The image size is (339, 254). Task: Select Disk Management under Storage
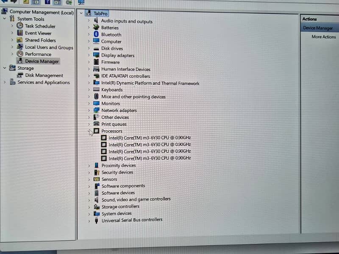tap(44, 75)
